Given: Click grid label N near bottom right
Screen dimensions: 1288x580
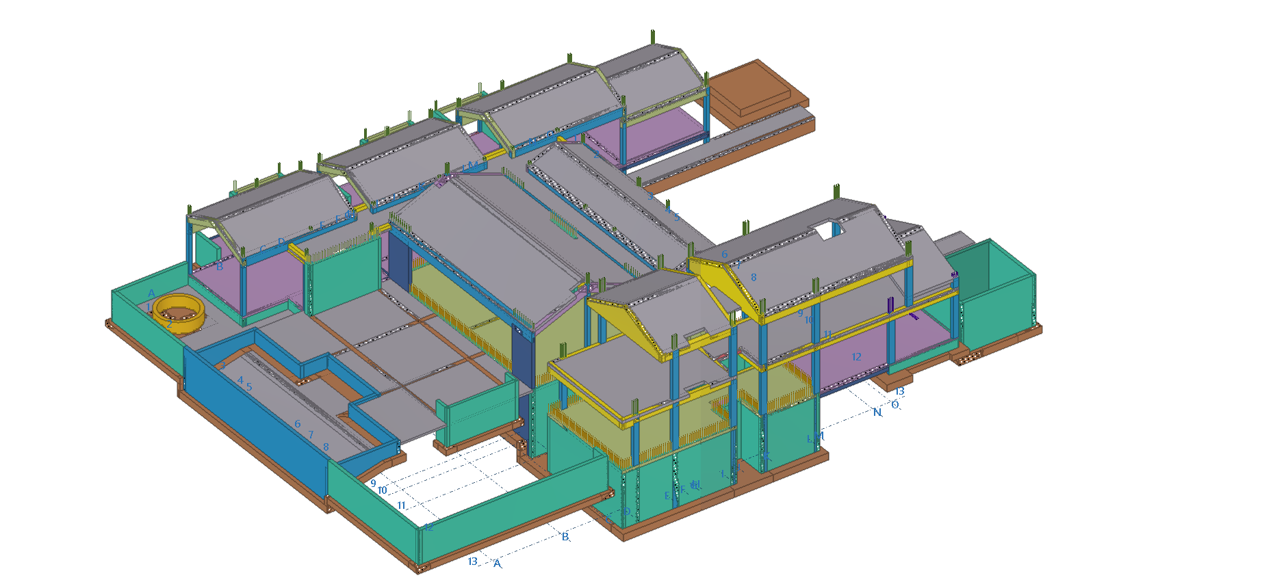Looking at the screenshot, I should point(877,412).
